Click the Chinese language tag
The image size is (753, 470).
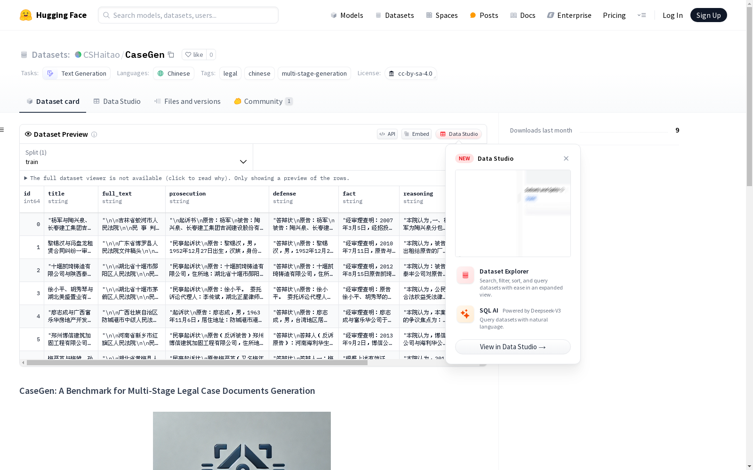point(174,73)
